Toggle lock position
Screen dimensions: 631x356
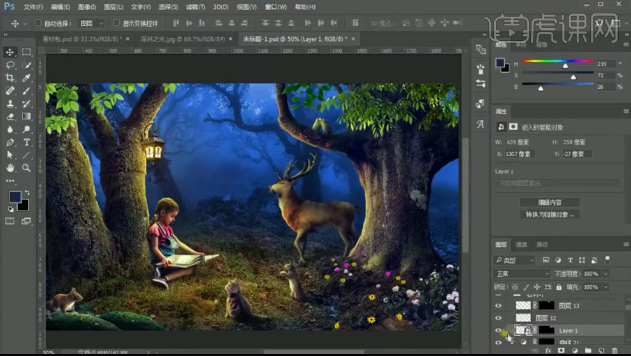(x=537, y=287)
